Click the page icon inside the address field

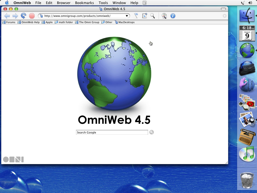(x=41, y=16)
